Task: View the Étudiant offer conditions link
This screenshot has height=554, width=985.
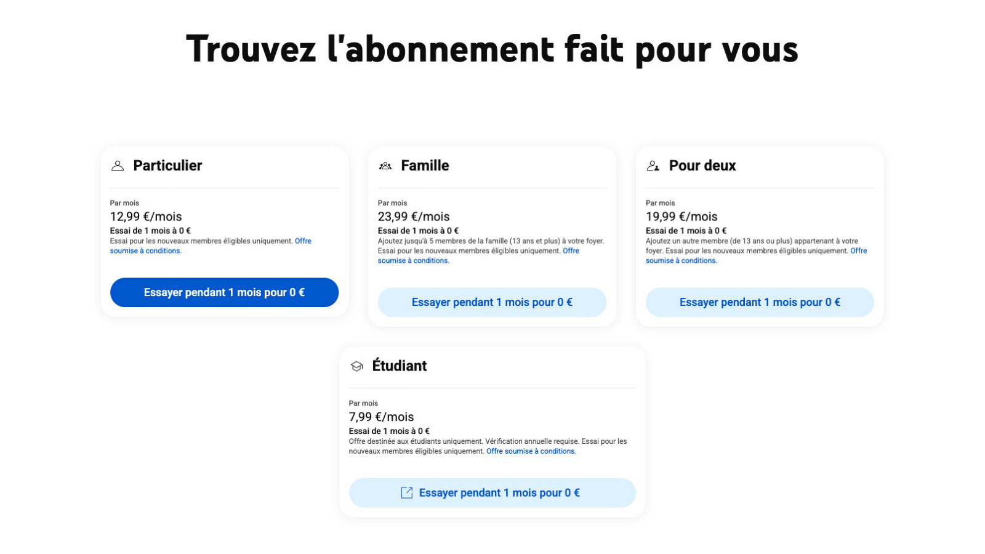Action: point(531,451)
